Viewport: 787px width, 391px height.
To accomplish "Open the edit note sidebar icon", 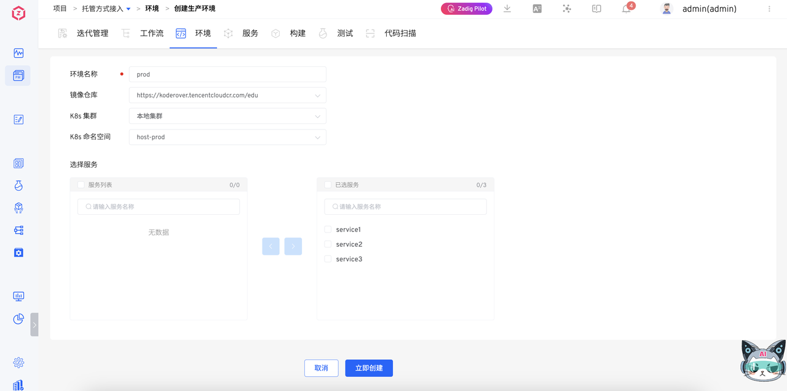I will (x=18, y=119).
